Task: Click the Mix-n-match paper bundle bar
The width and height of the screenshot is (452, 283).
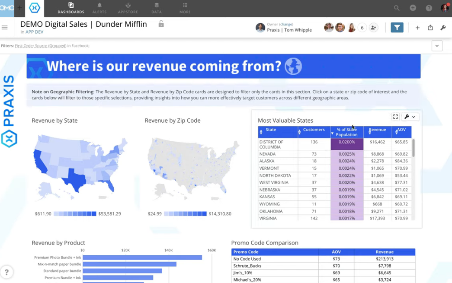Action: click(x=129, y=264)
